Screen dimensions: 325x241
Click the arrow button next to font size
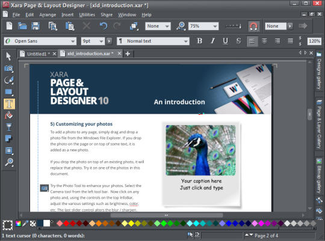pos(109,41)
